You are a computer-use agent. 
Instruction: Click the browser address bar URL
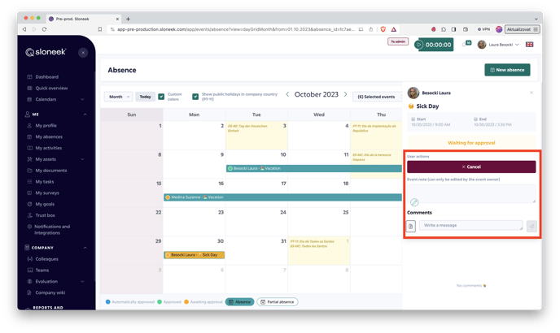[236, 29]
